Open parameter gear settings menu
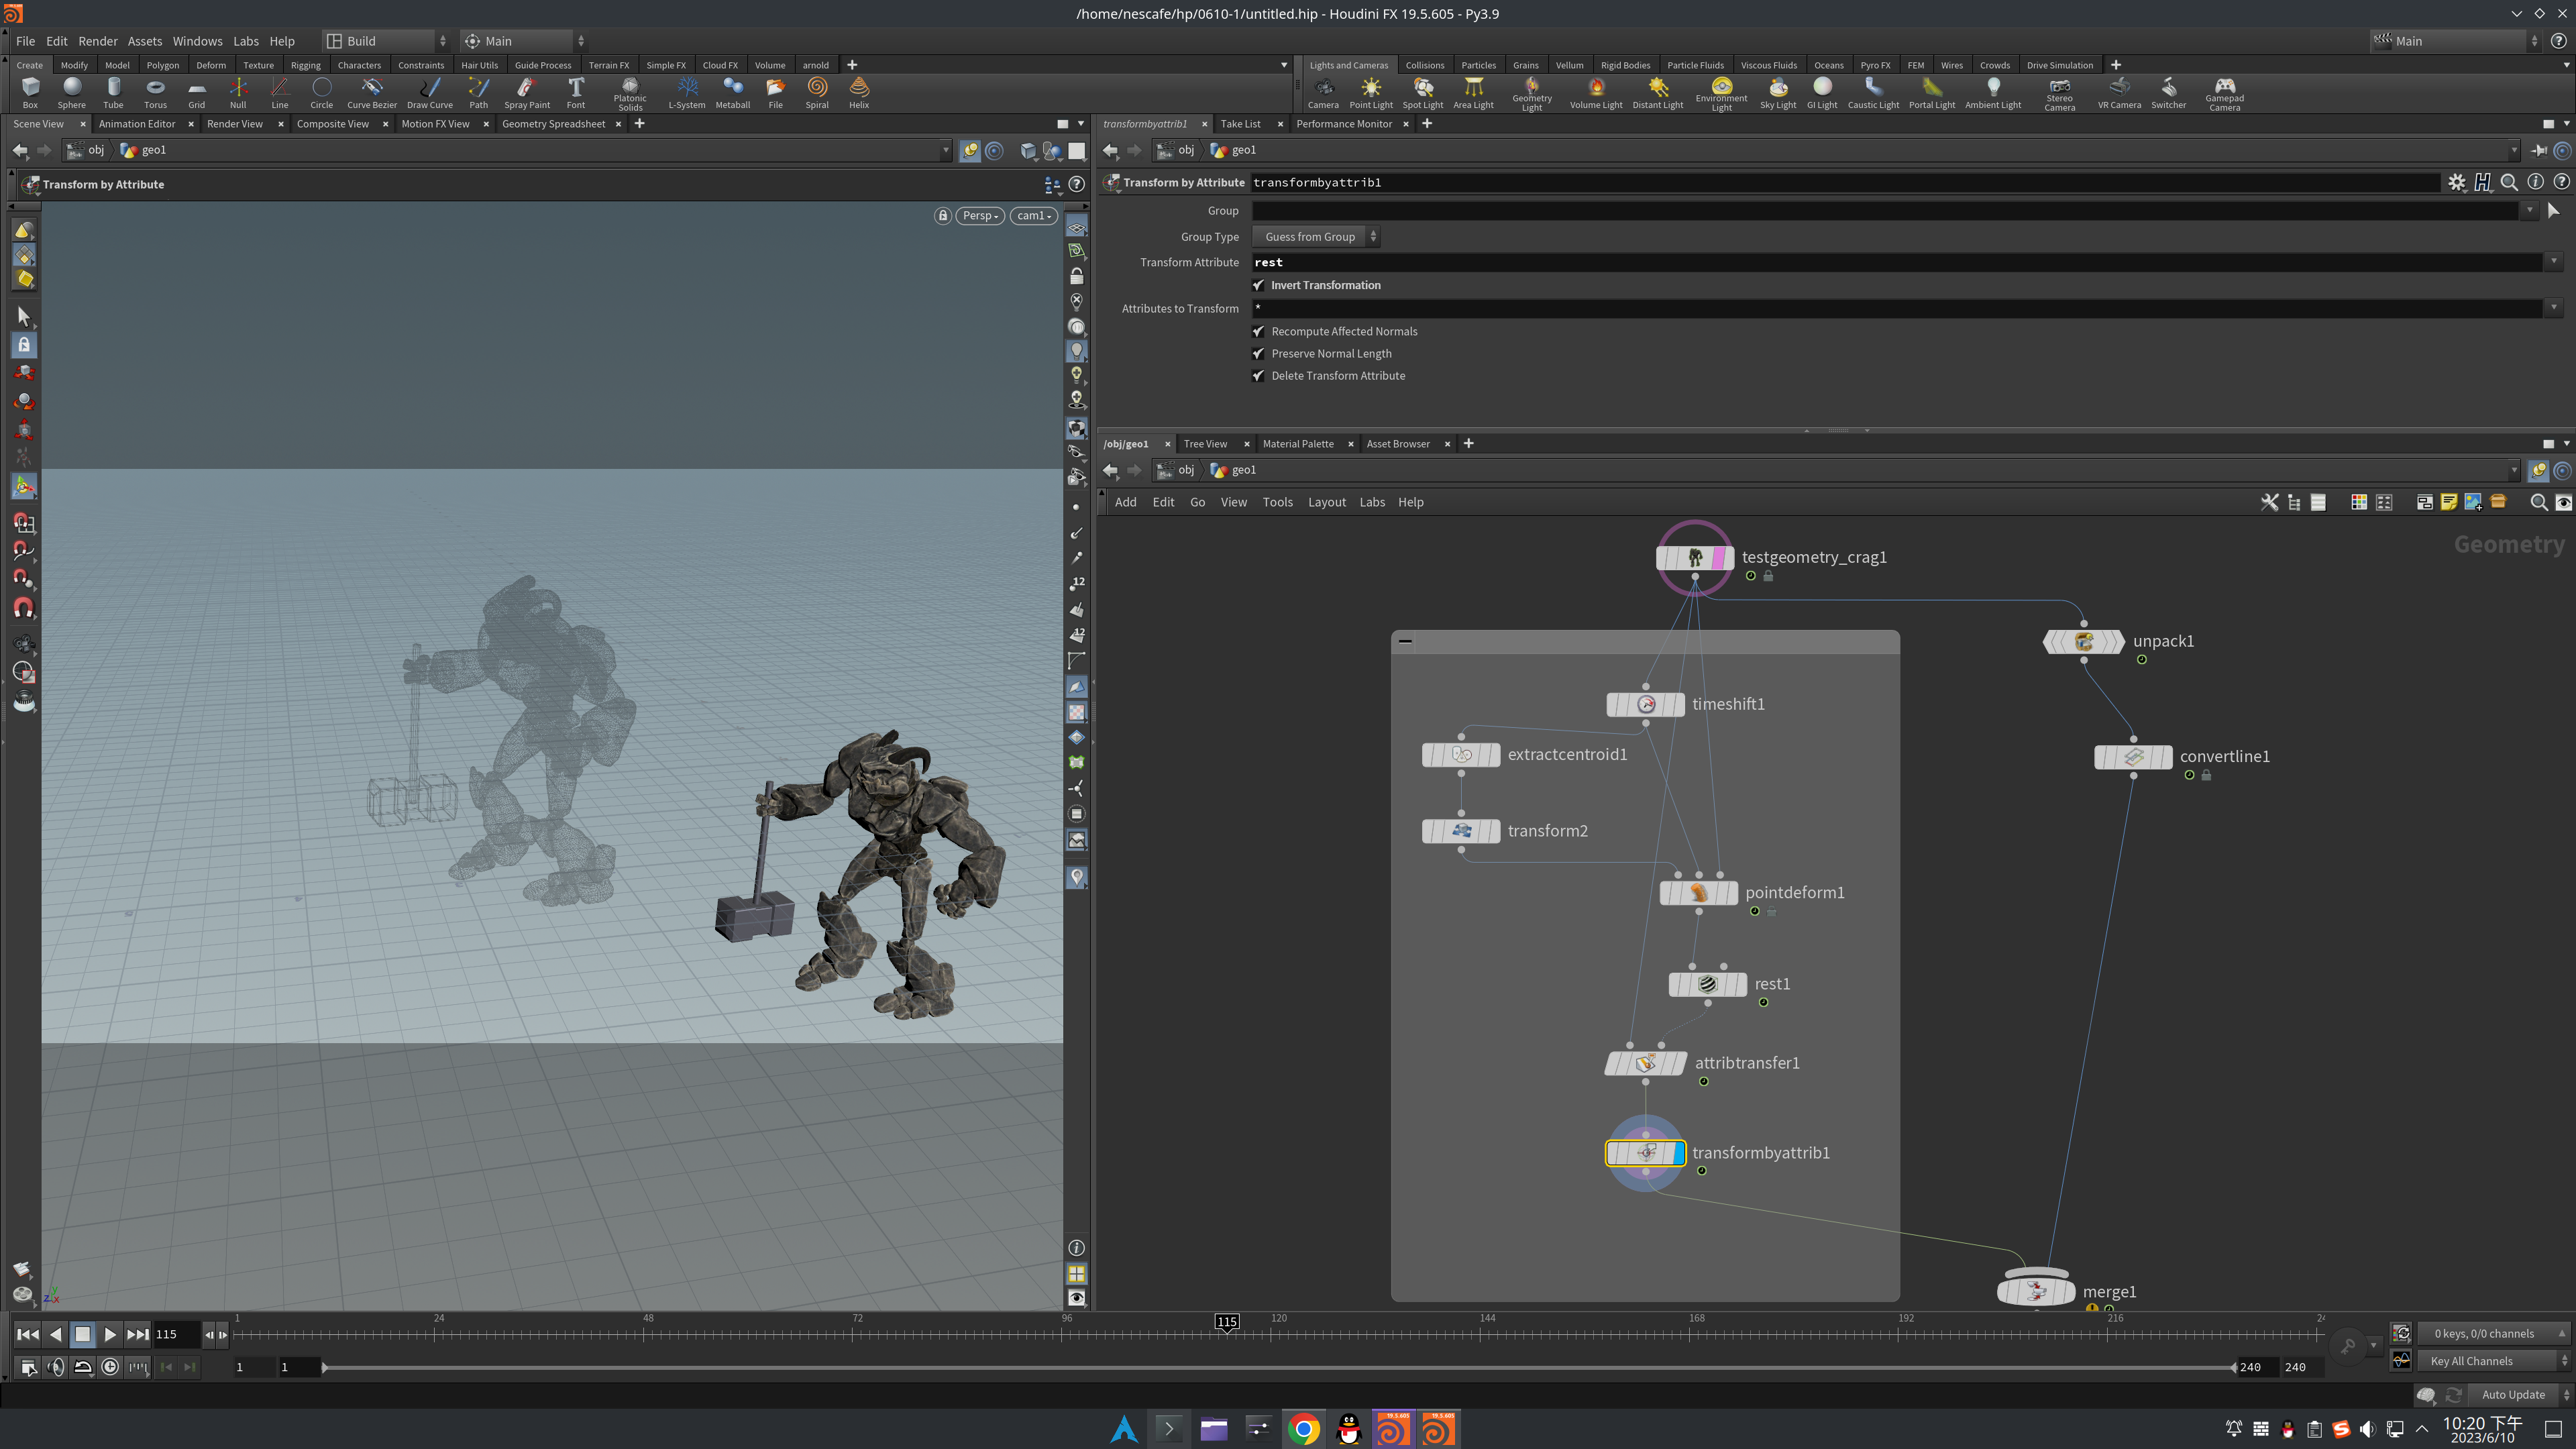 [x=2457, y=182]
